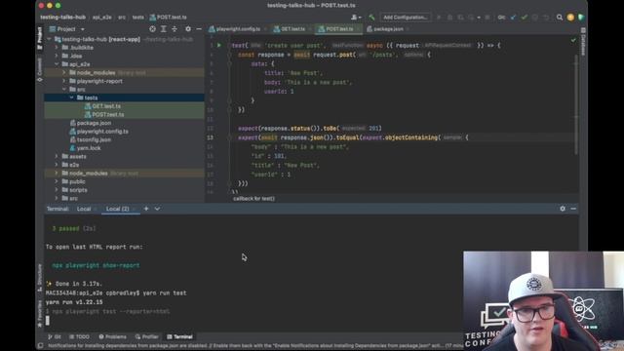Collapse the tests folder
The height and width of the screenshot is (351, 624).
[x=71, y=97]
